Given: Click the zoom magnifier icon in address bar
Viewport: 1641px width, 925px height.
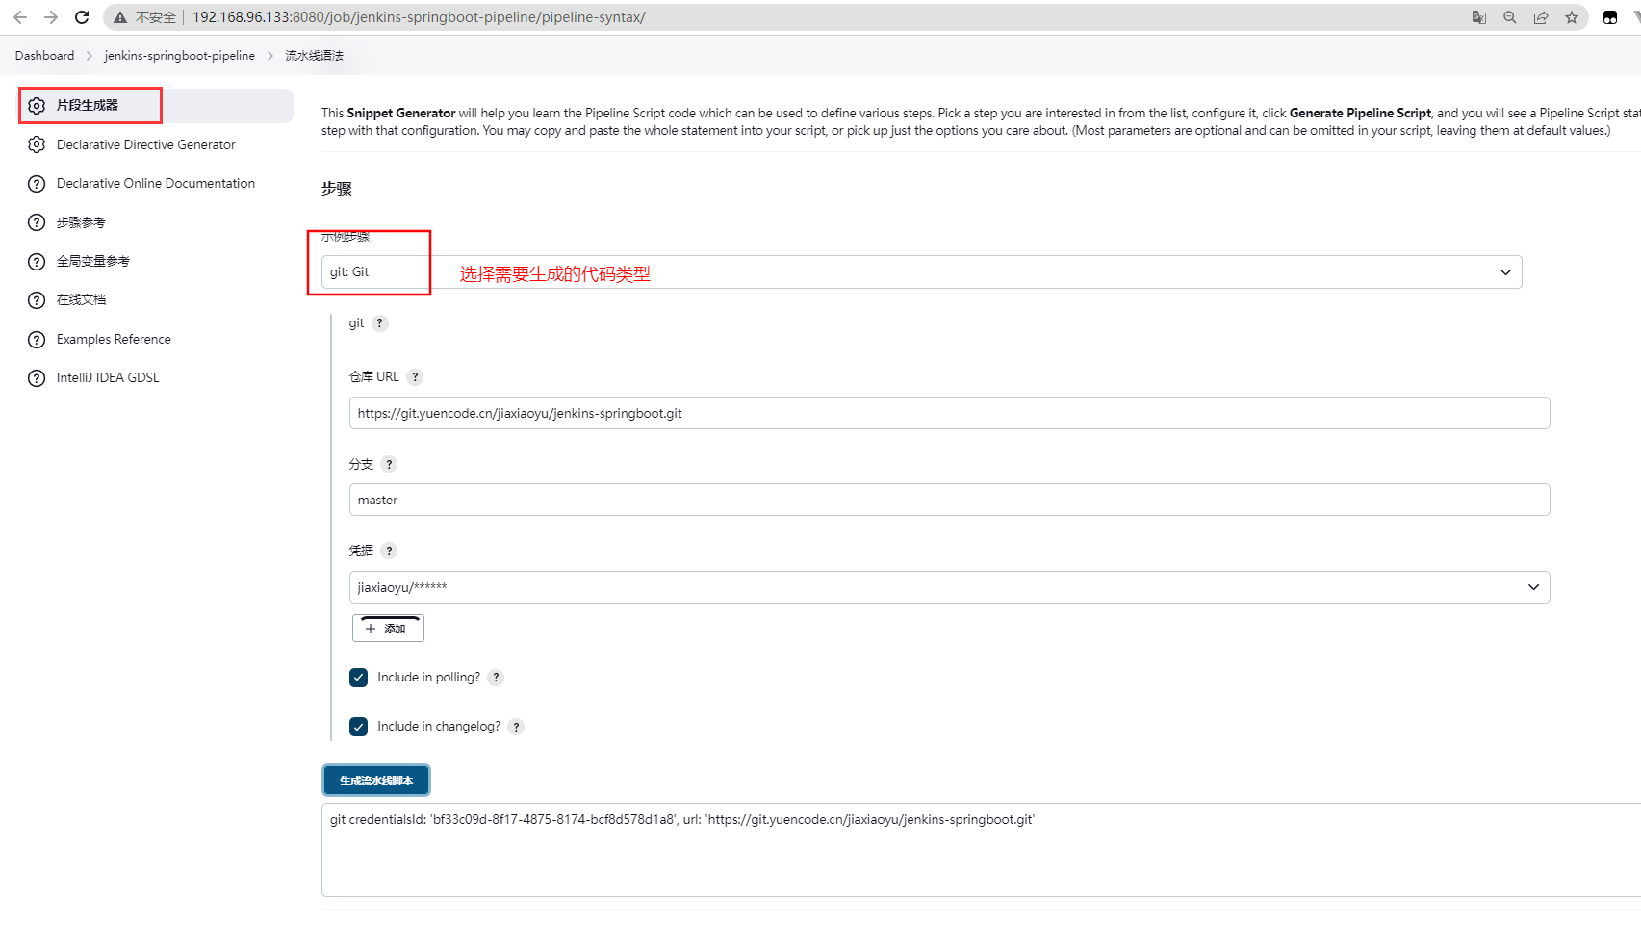Looking at the screenshot, I should coord(1510,17).
